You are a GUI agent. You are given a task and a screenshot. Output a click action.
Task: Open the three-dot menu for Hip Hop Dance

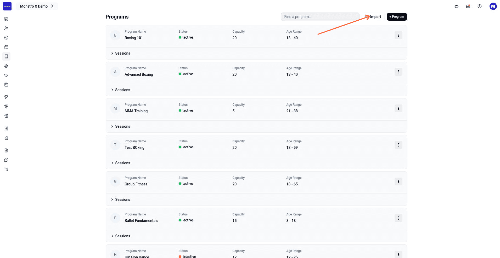click(x=398, y=254)
